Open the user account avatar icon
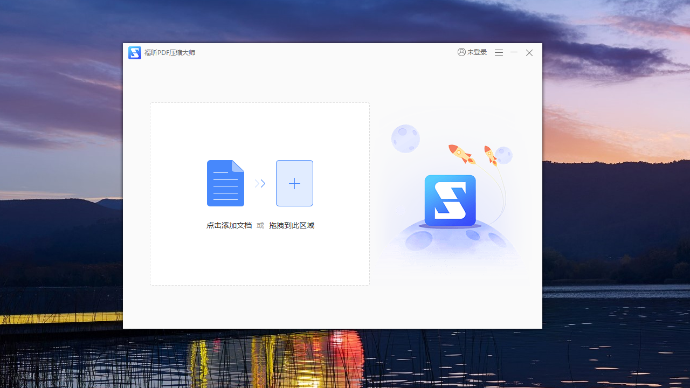690x388 pixels. (461, 52)
